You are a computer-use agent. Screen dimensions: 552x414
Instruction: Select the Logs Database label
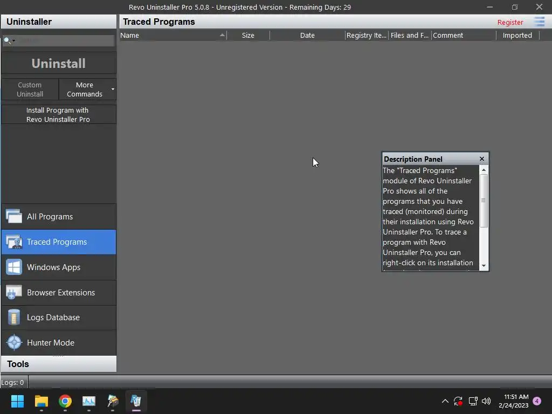pos(53,318)
